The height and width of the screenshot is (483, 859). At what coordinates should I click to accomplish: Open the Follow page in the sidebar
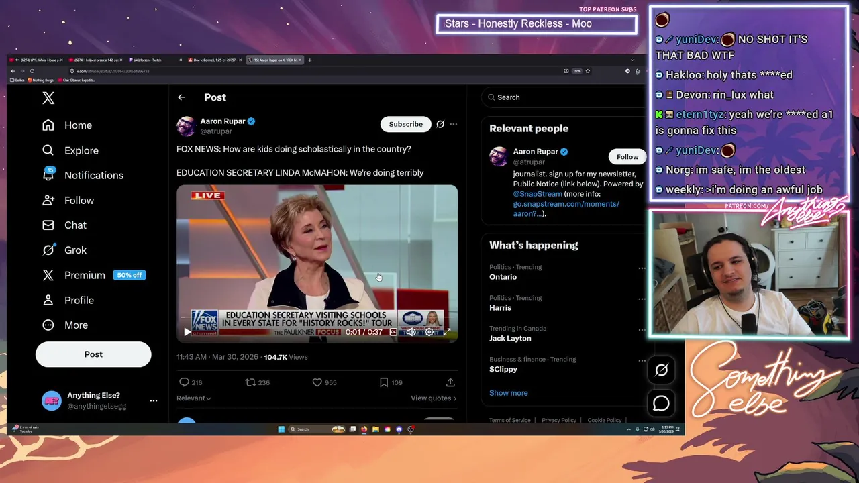pyautogui.click(x=68, y=200)
